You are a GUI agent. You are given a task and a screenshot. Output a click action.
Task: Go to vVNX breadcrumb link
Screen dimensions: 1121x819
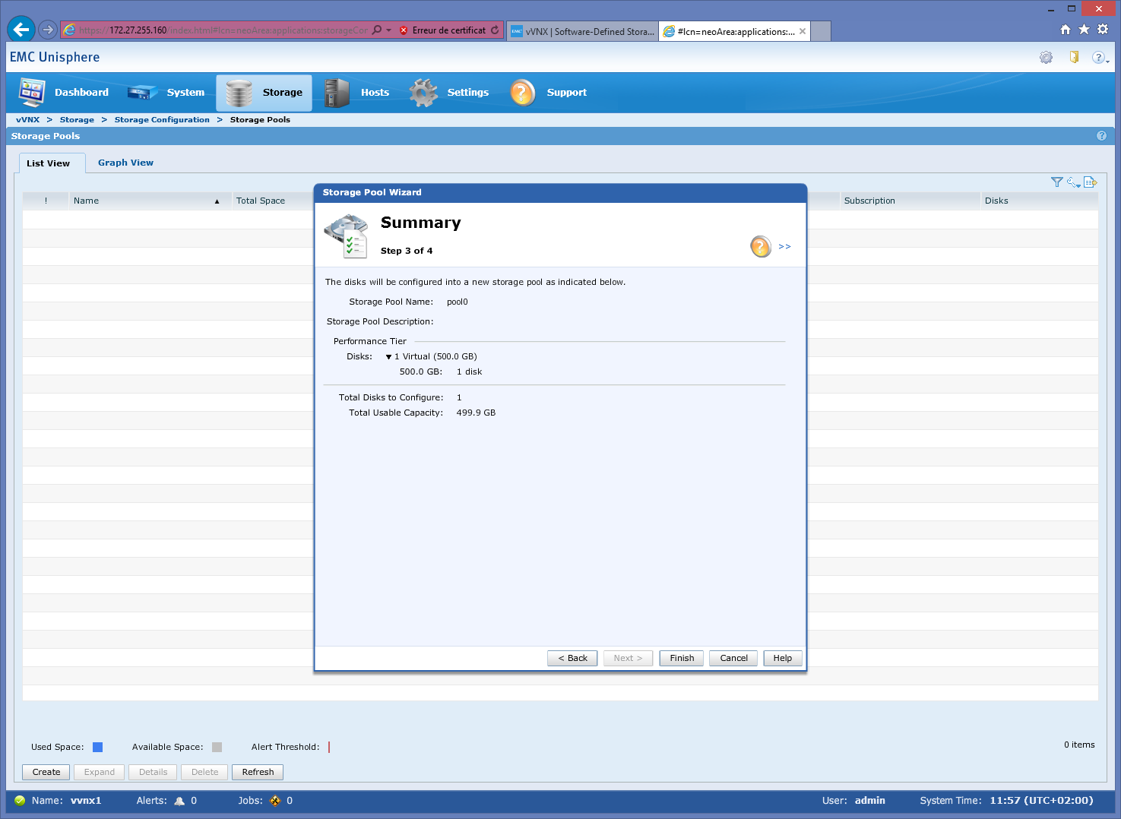28,120
